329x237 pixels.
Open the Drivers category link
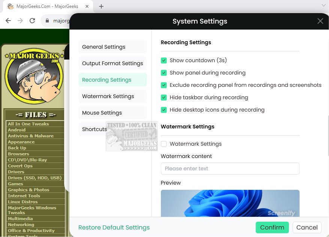tap(16, 172)
